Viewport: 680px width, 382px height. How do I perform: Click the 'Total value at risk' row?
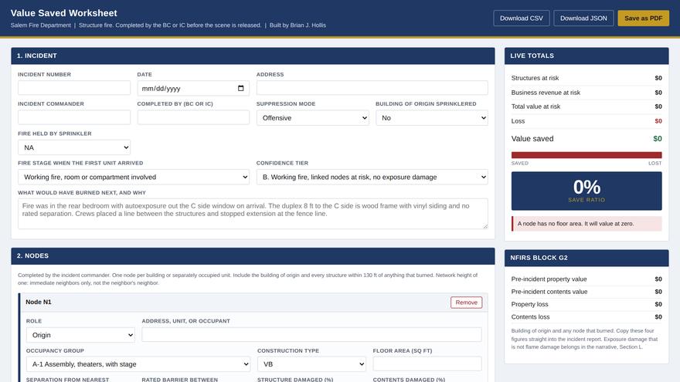pos(586,106)
